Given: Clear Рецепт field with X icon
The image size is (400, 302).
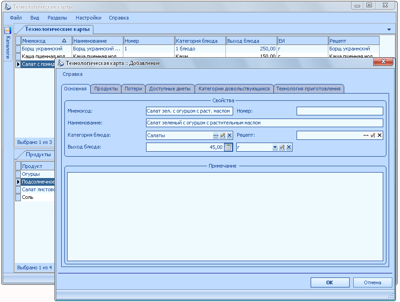Looking at the screenshot, I should coord(380,135).
